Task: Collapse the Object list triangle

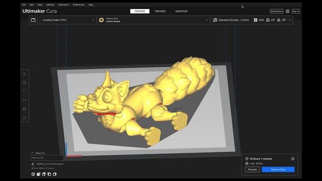Action: 32,153
